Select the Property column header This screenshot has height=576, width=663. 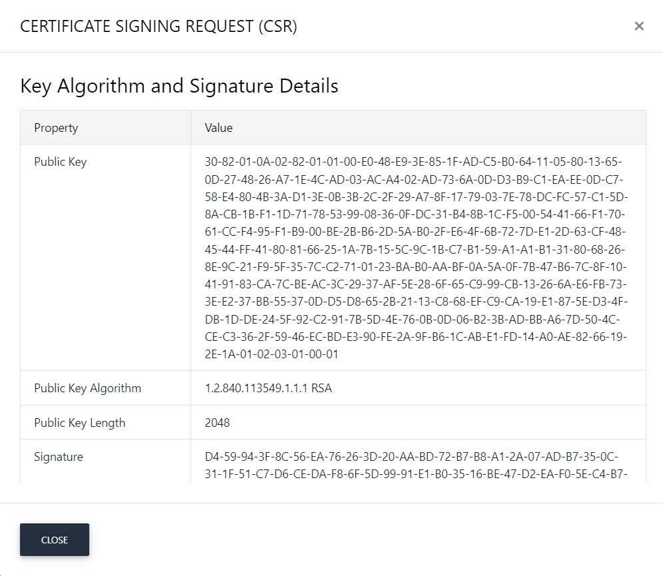click(56, 128)
